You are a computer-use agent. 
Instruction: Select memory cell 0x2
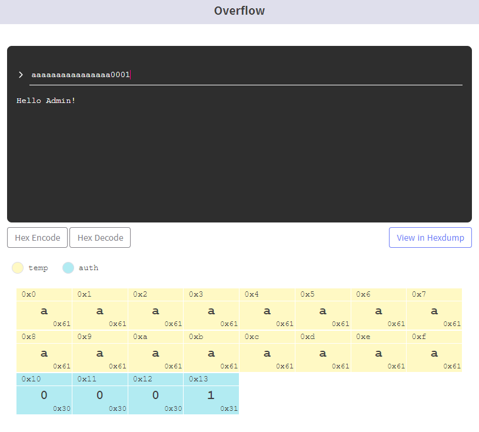(155, 309)
